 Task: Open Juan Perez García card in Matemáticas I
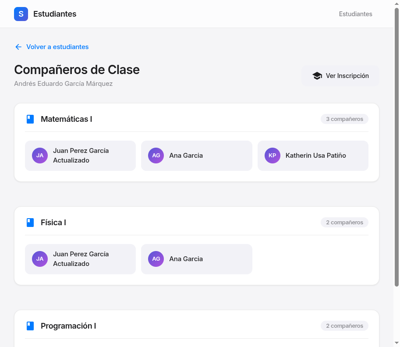click(80, 156)
